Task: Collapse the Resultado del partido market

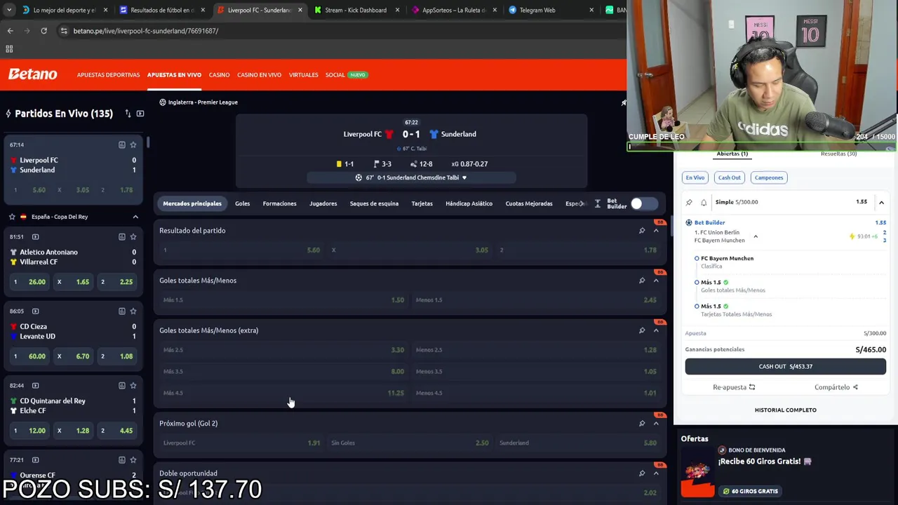Action: (x=656, y=230)
